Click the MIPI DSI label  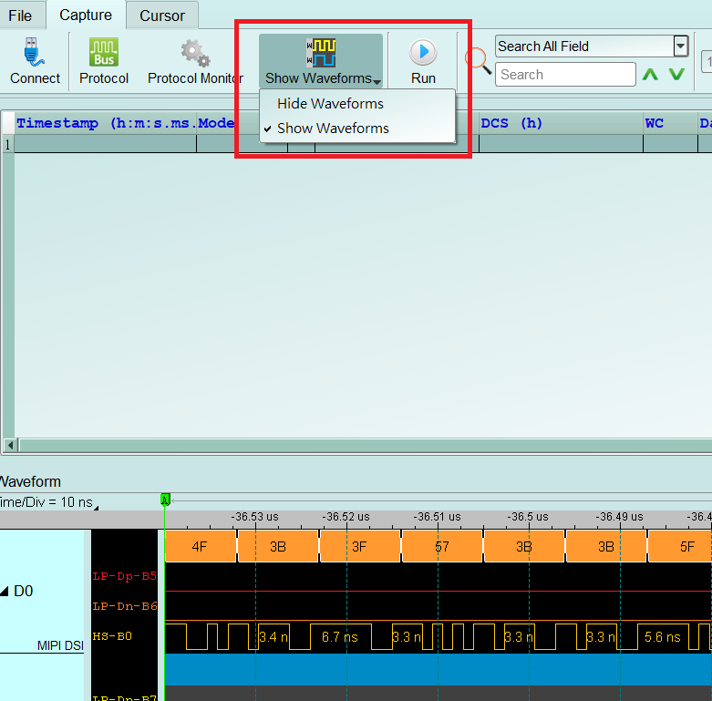coord(60,645)
